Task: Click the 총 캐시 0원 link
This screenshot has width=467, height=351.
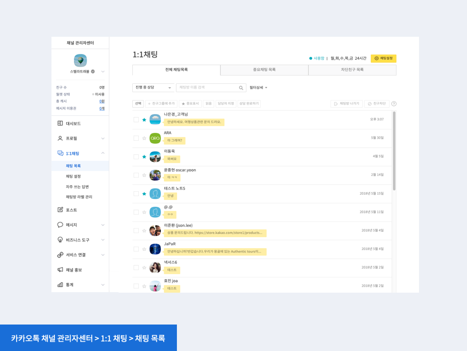Action: (102, 101)
